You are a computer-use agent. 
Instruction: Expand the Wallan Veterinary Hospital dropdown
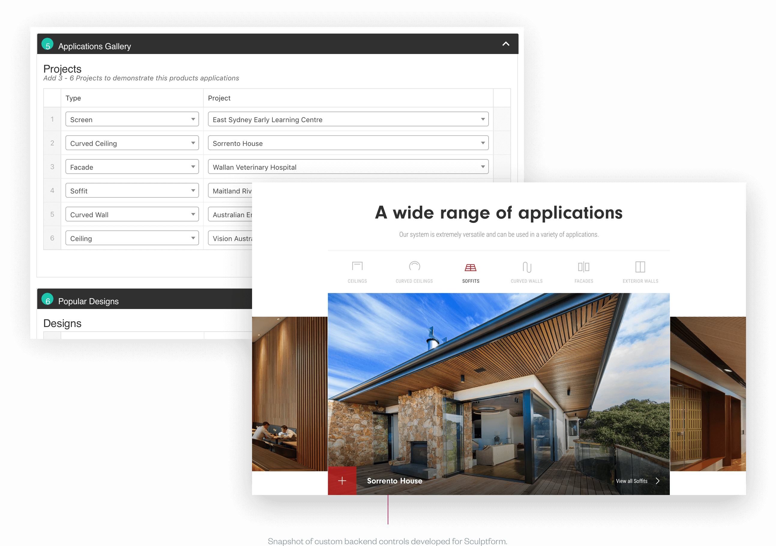pyautogui.click(x=348, y=167)
